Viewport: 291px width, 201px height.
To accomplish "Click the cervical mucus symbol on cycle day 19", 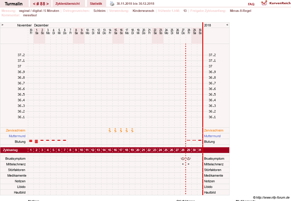I will (132, 130).
